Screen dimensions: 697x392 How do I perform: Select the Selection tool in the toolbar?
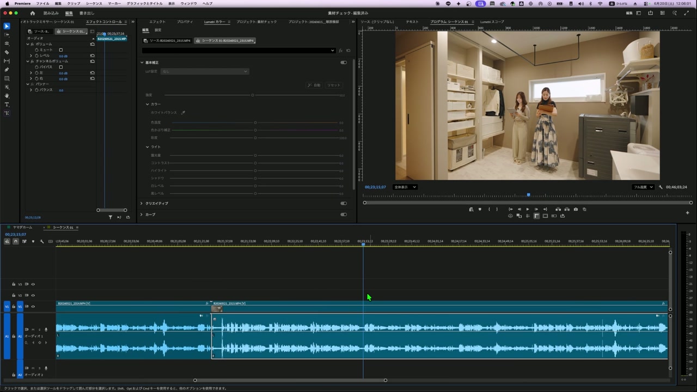click(7, 26)
